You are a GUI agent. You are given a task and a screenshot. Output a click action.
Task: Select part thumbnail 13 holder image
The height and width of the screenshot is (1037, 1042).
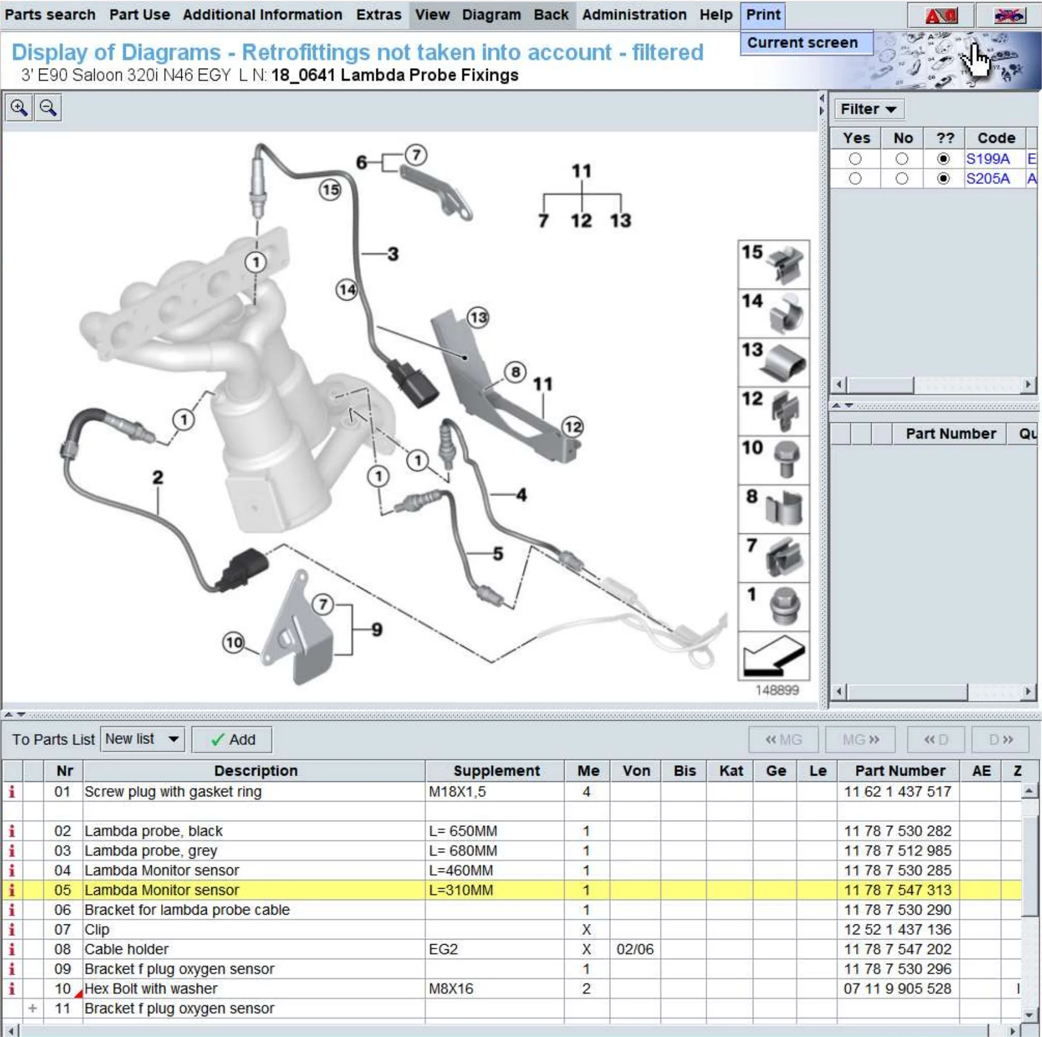tap(774, 362)
